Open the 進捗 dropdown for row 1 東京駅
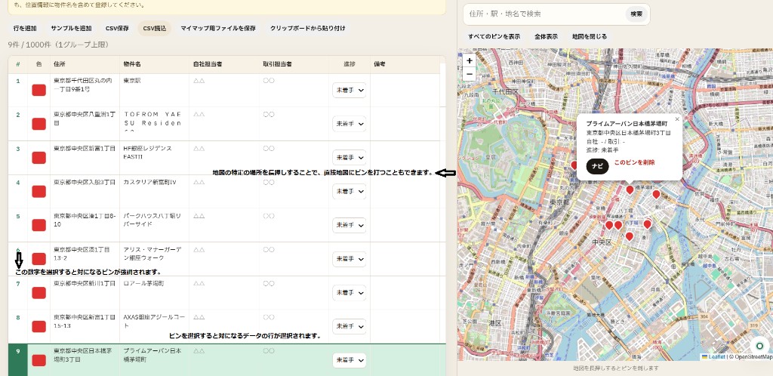This screenshot has height=376, width=773. tap(349, 90)
